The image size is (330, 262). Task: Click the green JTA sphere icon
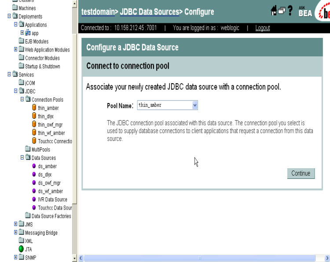click(x=21, y=249)
